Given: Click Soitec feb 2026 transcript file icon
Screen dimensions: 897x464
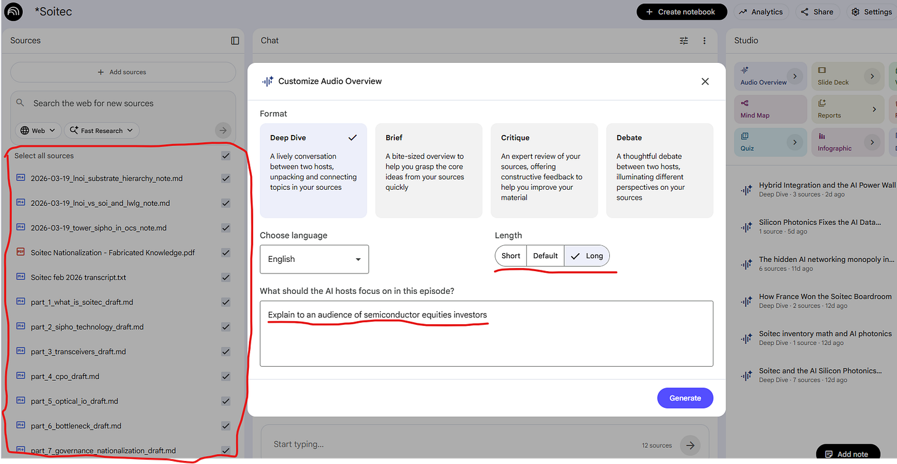Looking at the screenshot, I should (x=20, y=277).
